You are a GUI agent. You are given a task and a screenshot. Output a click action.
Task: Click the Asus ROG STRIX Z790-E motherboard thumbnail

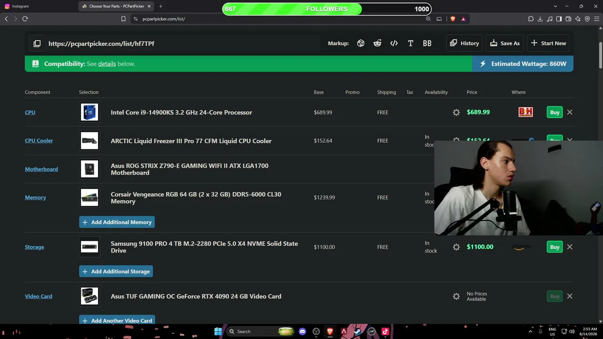[x=90, y=169]
